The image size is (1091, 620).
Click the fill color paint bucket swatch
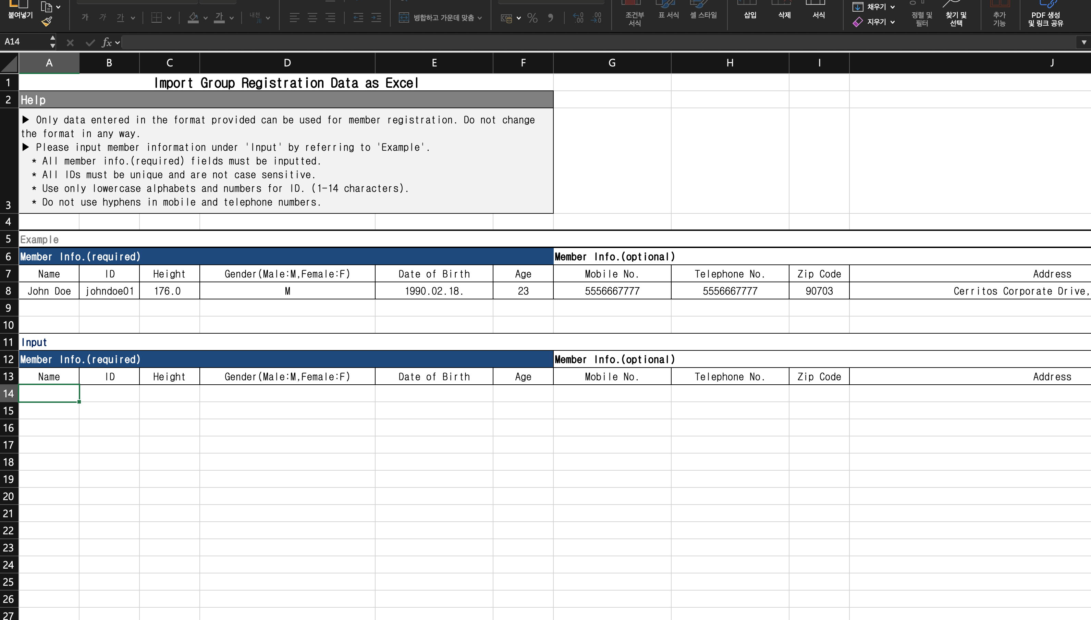pos(193,17)
